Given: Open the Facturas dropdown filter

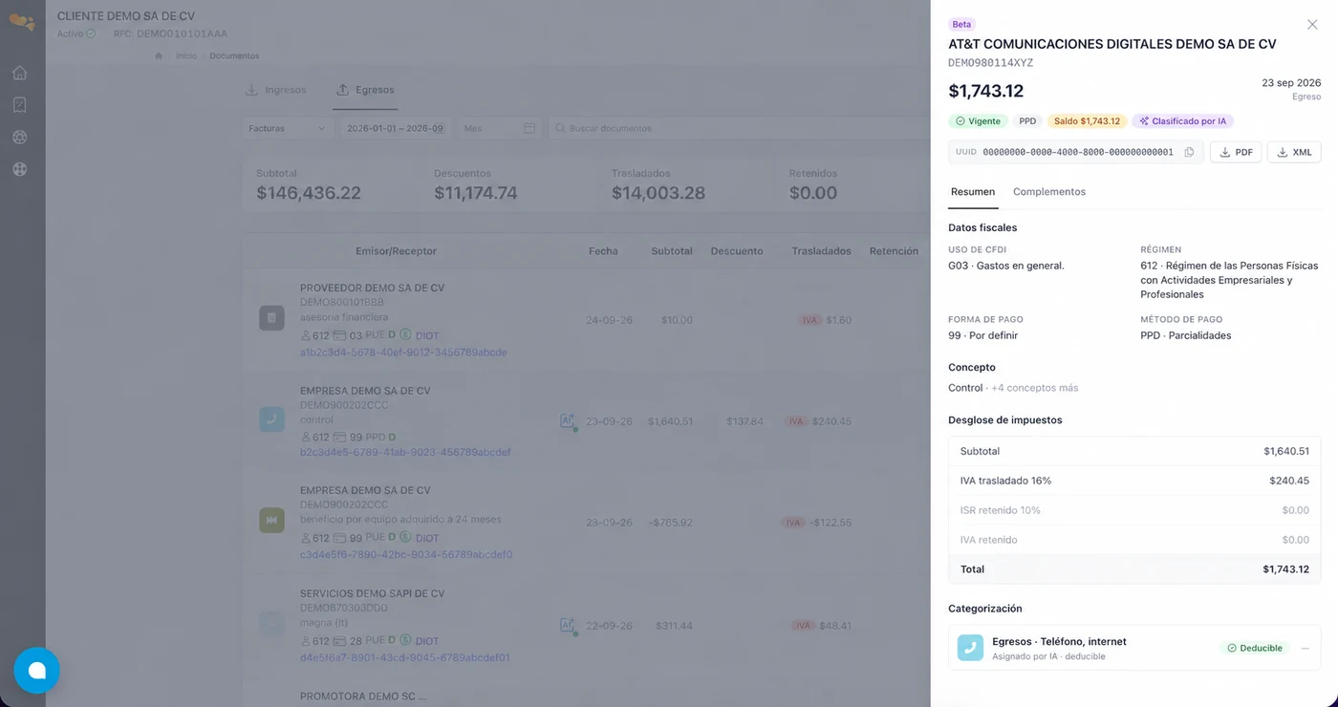Looking at the screenshot, I should tap(287, 128).
